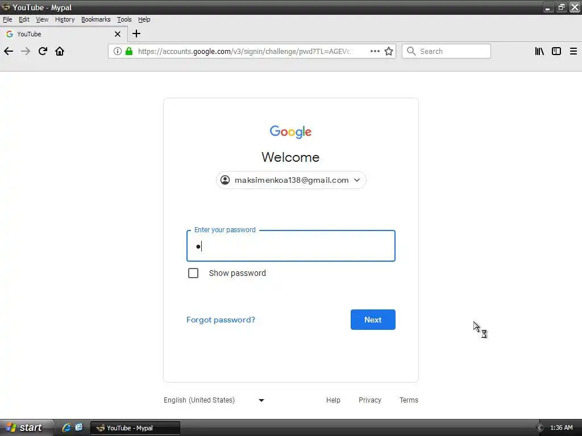Click the account avatar icon

[225, 180]
